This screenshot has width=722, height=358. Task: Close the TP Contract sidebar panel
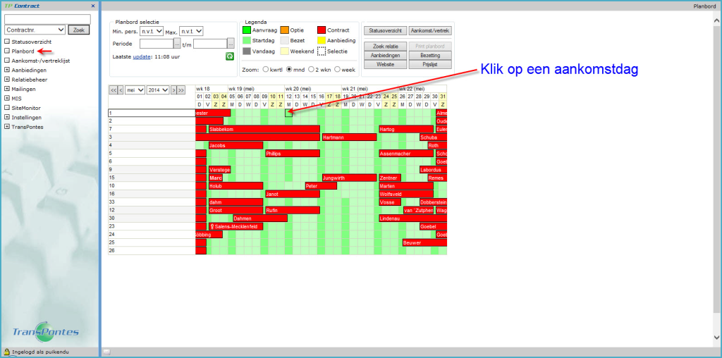[93, 6]
